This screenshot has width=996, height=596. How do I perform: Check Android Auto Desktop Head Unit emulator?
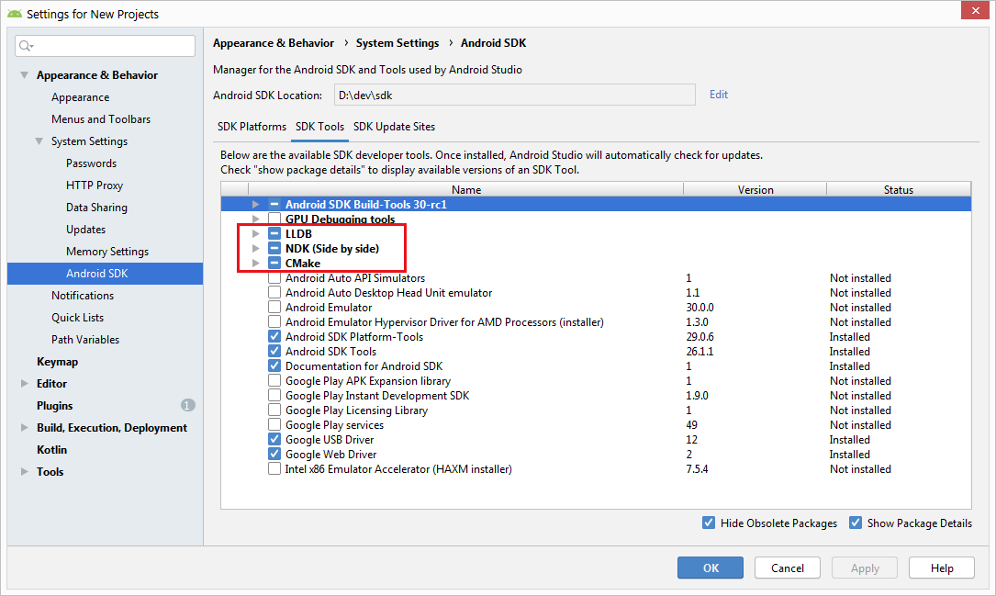pyautogui.click(x=274, y=292)
